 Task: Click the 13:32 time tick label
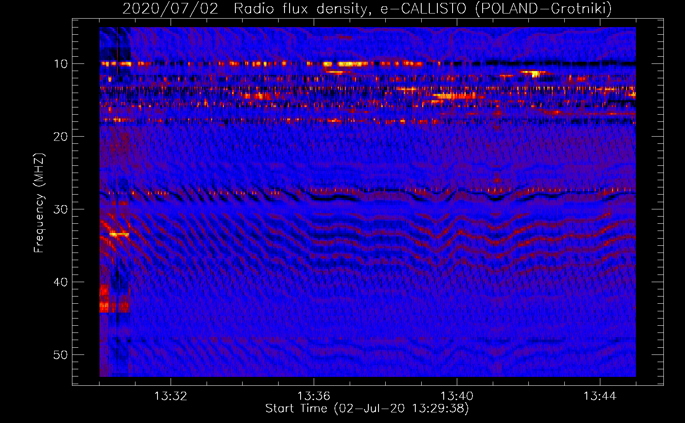(171, 396)
